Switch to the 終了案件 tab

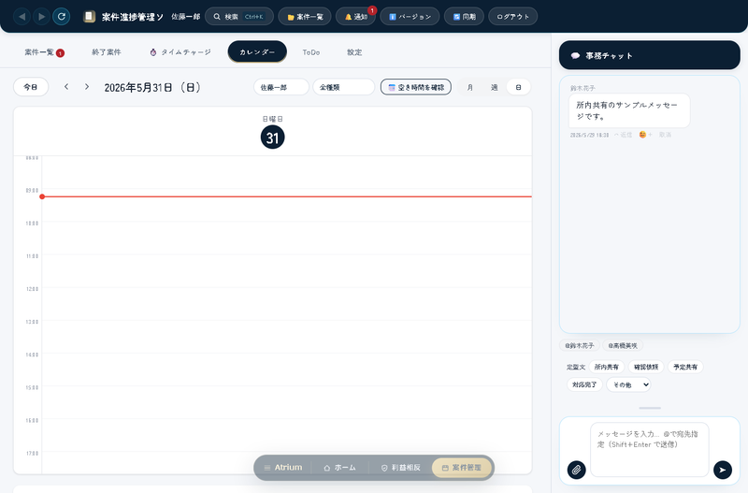click(107, 52)
